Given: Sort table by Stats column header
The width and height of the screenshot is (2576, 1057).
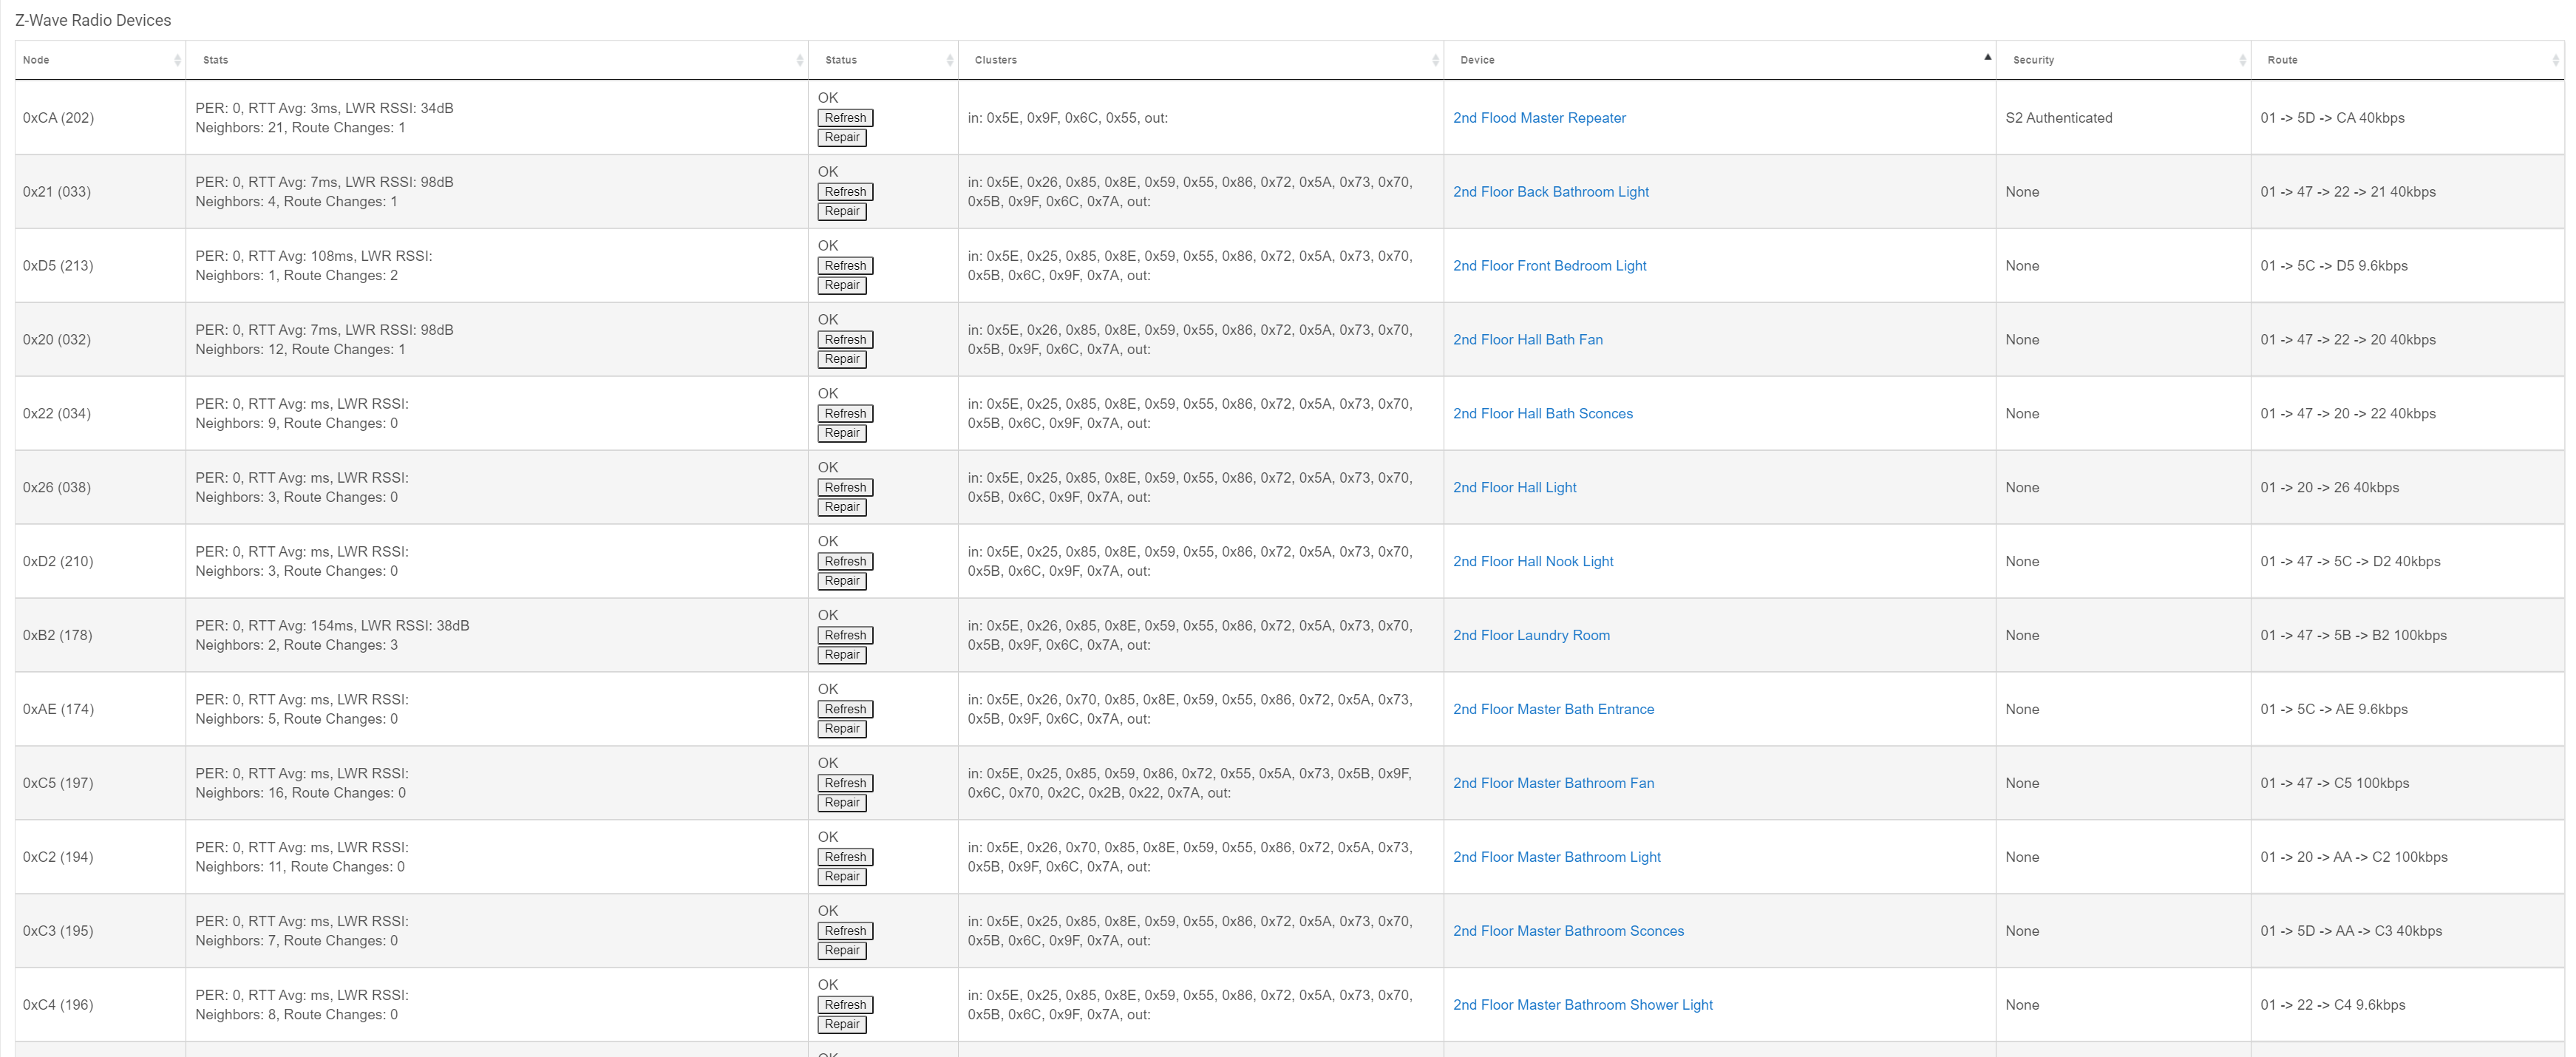Looking at the screenshot, I should pos(497,60).
